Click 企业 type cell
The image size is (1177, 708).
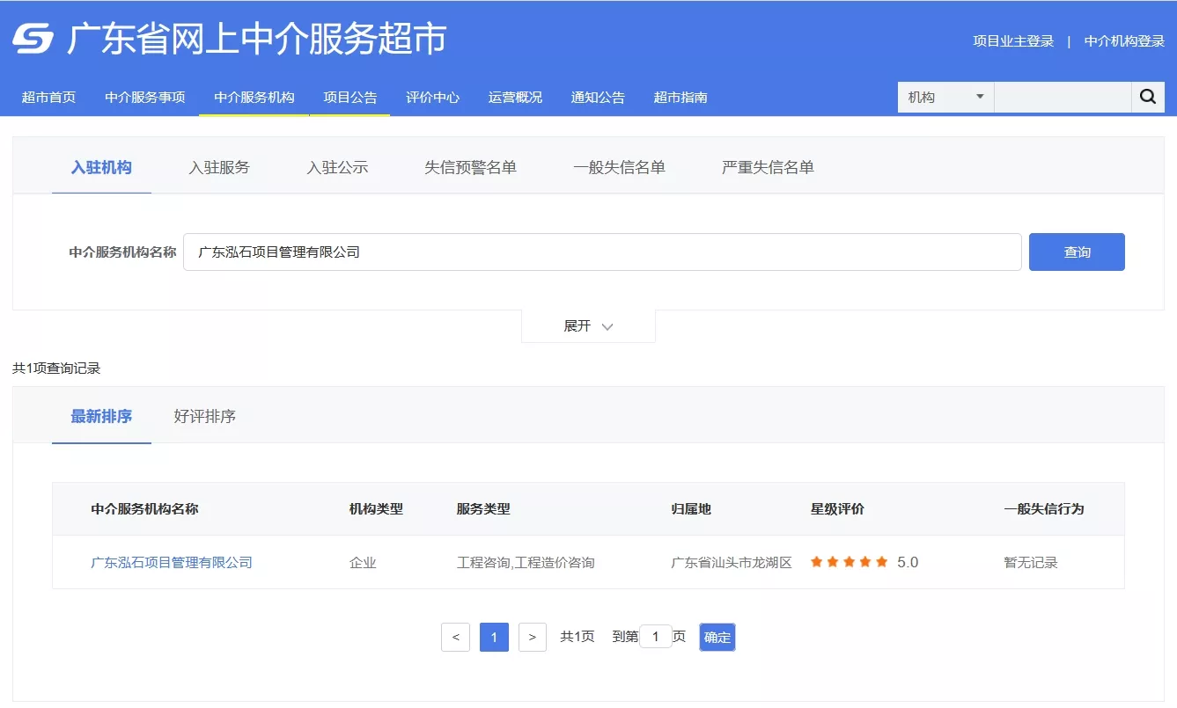point(363,562)
